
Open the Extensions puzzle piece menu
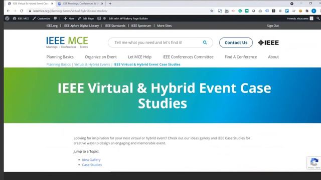point(307,11)
